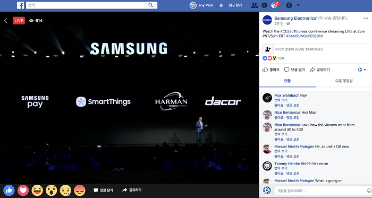Click 공유하기 share button in sidebar
This screenshot has height=198, width=372.
coord(320,70)
